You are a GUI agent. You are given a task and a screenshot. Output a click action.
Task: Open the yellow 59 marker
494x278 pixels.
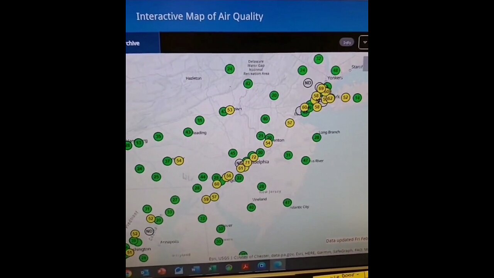(x=206, y=199)
